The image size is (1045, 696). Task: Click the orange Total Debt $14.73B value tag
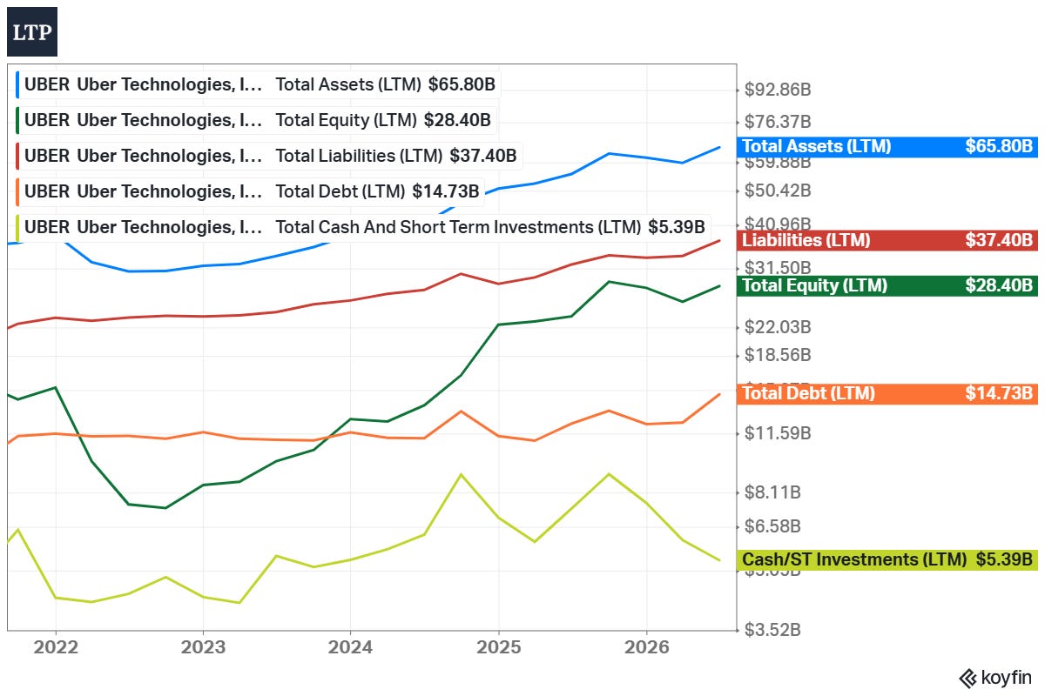click(887, 393)
